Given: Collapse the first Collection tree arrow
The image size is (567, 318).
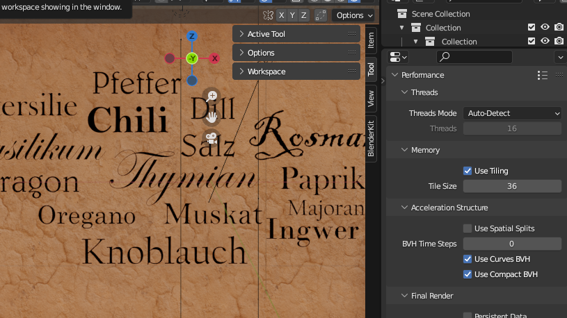Looking at the screenshot, I should (401, 28).
